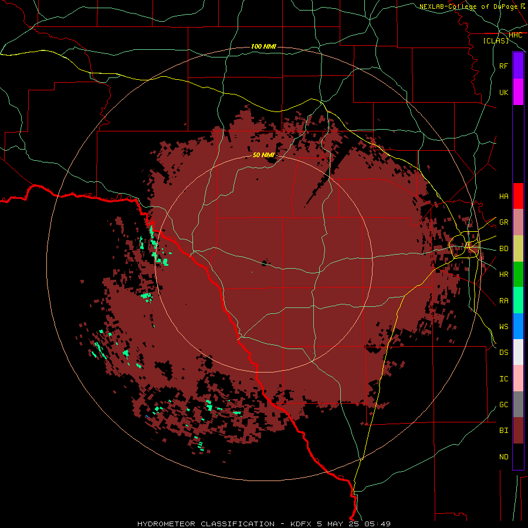Click the UK magenta color swatch
This screenshot has height=528, width=528.
tap(518, 92)
